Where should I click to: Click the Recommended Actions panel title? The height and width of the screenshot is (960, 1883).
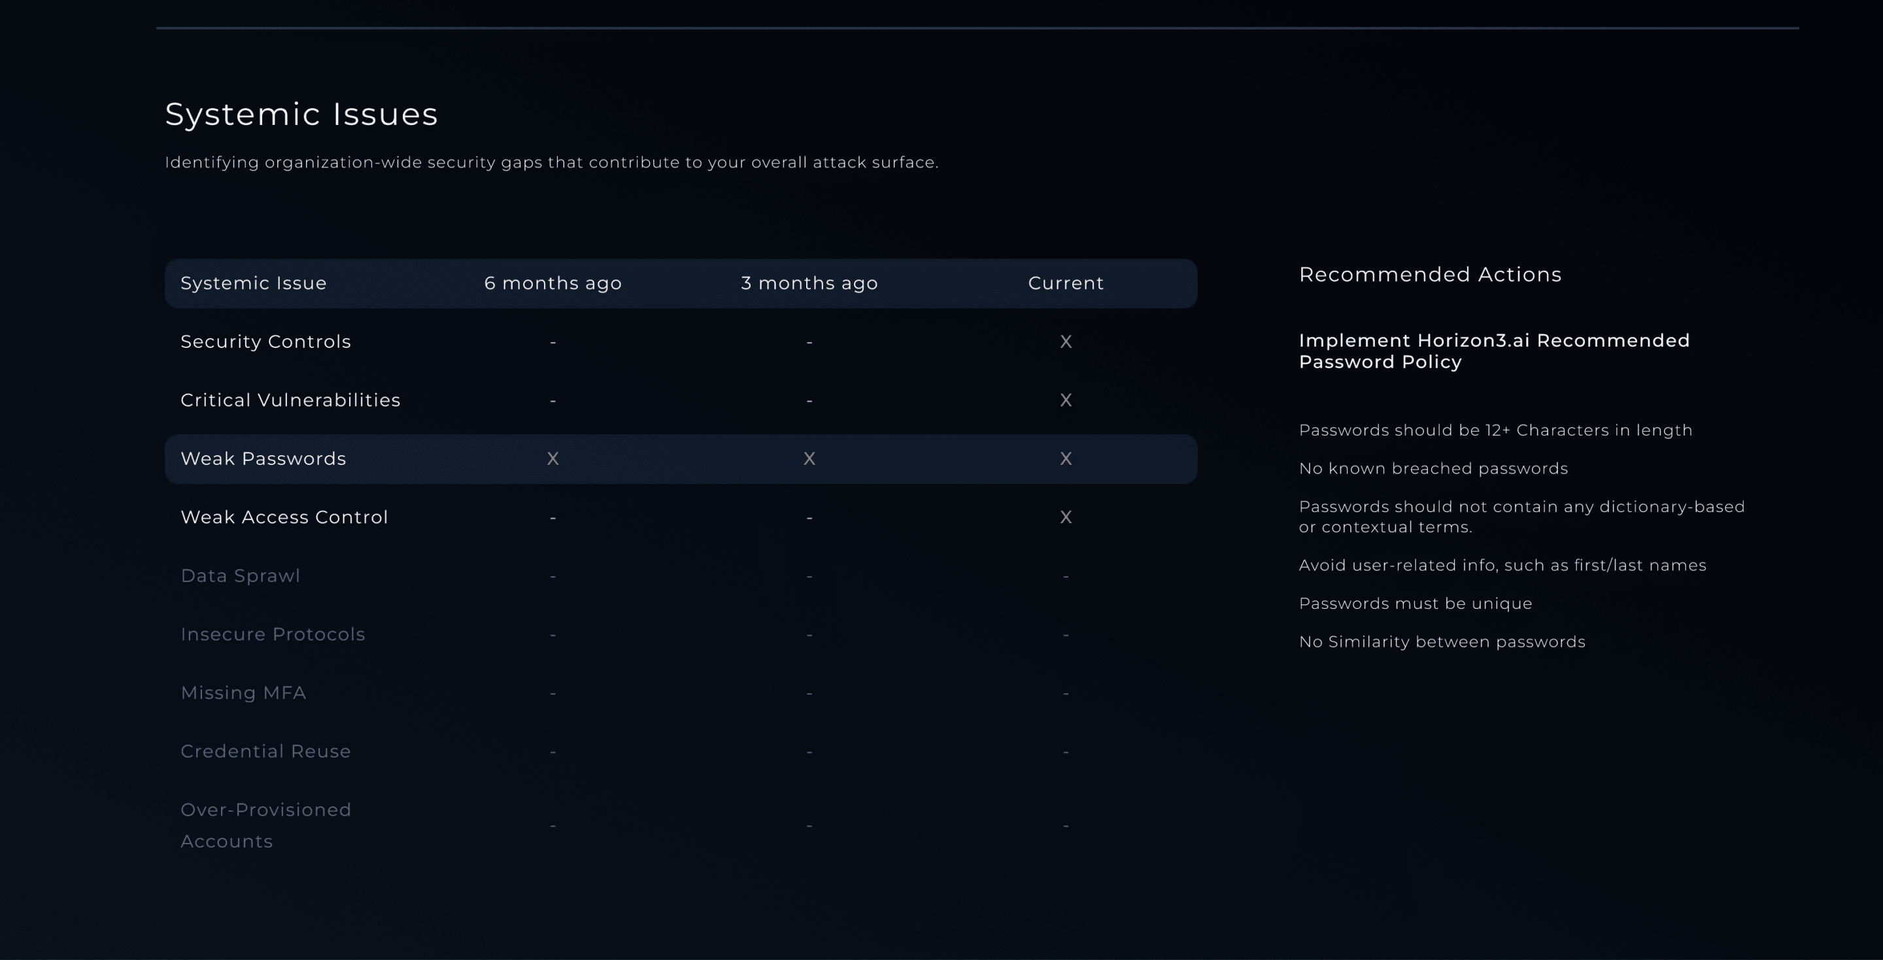[x=1430, y=274]
